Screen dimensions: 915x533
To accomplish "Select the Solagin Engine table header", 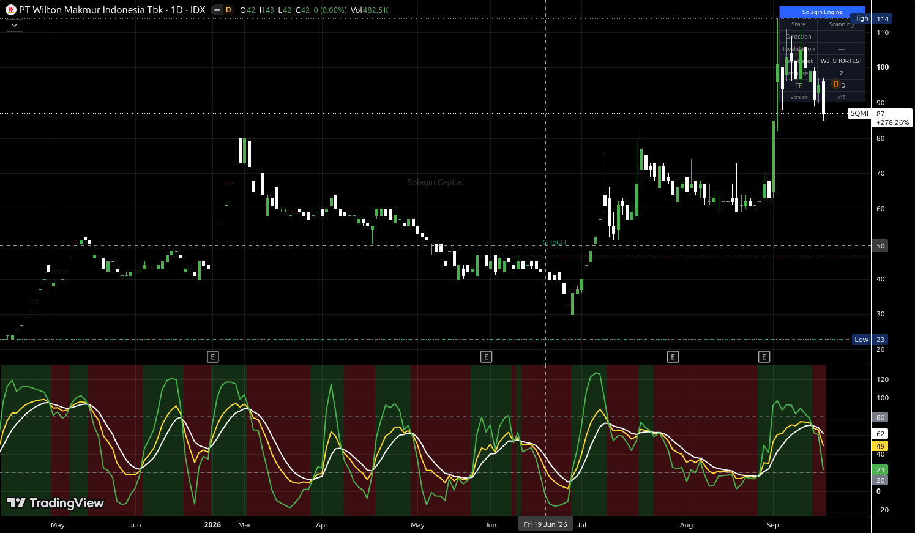I will tap(822, 12).
